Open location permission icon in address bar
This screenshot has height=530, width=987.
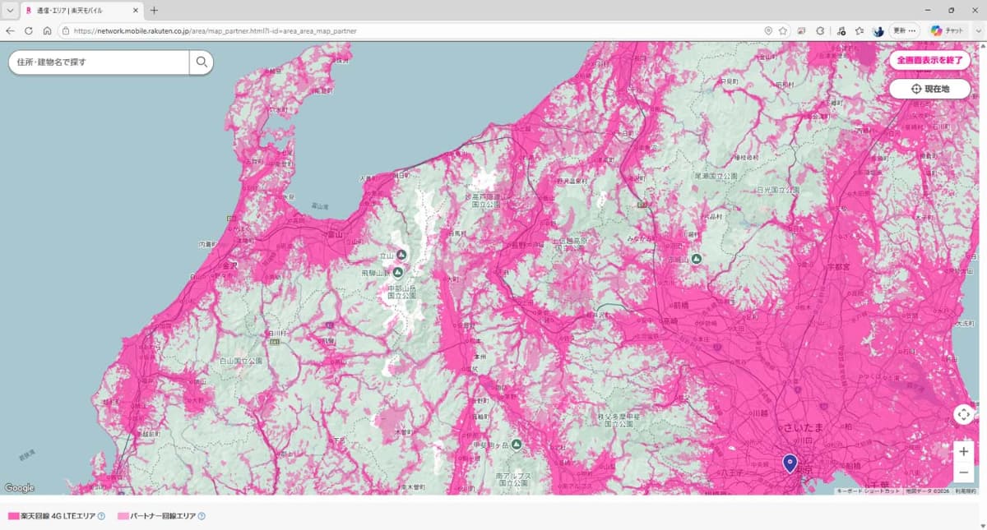pyautogui.click(x=768, y=30)
